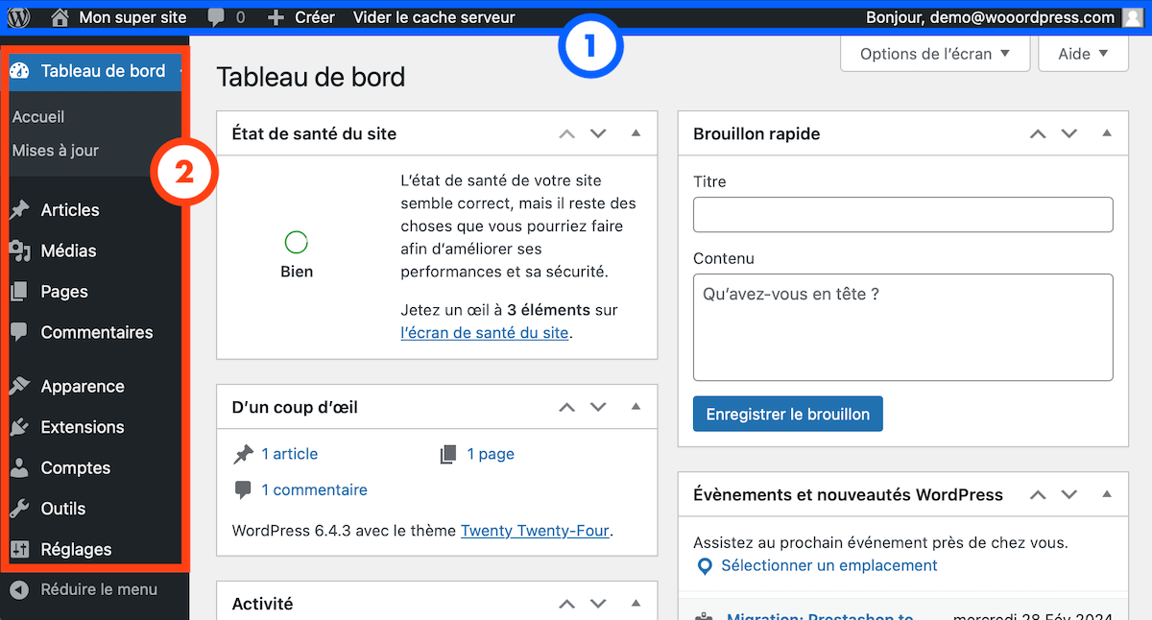Open the Options de l'écran dropdown
Screen dimensions: 1152x620
pos(935,54)
